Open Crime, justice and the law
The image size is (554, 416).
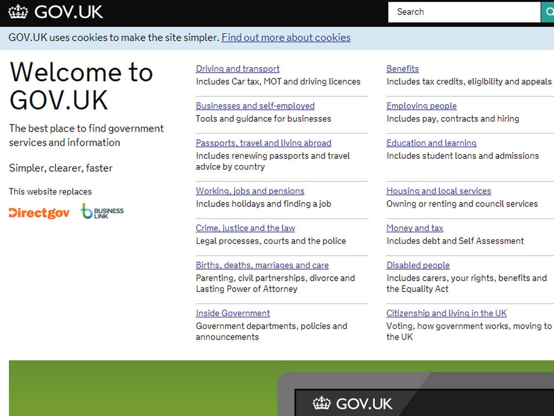click(245, 228)
